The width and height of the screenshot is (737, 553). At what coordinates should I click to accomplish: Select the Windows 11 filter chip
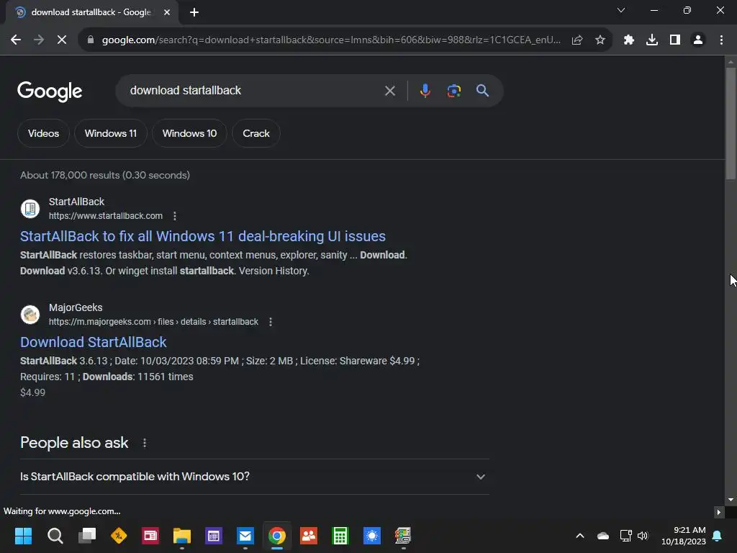click(x=111, y=133)
